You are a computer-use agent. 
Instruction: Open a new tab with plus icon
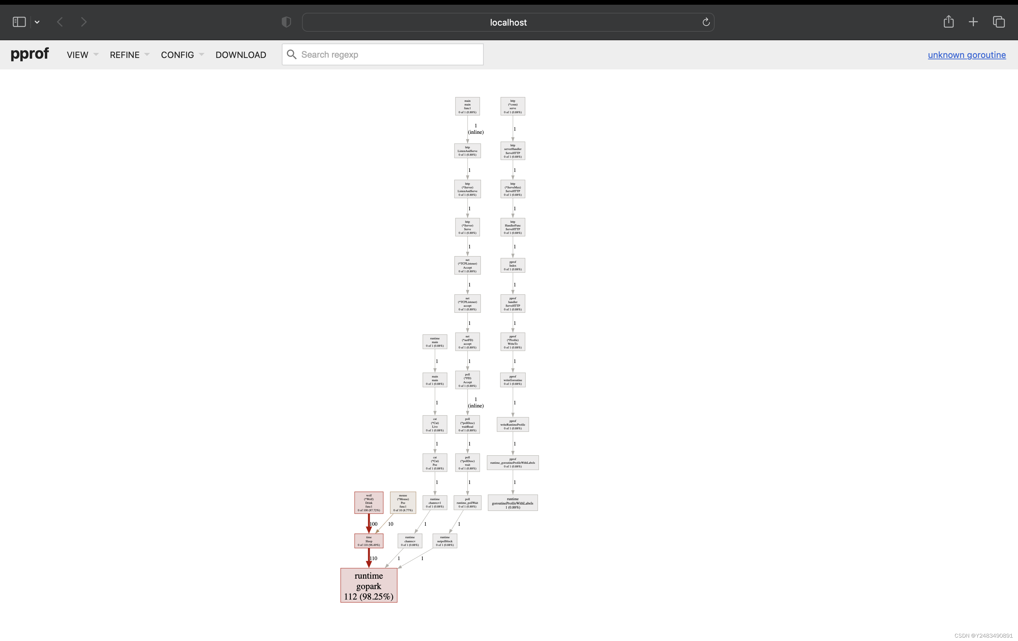[x=973, y=22]
